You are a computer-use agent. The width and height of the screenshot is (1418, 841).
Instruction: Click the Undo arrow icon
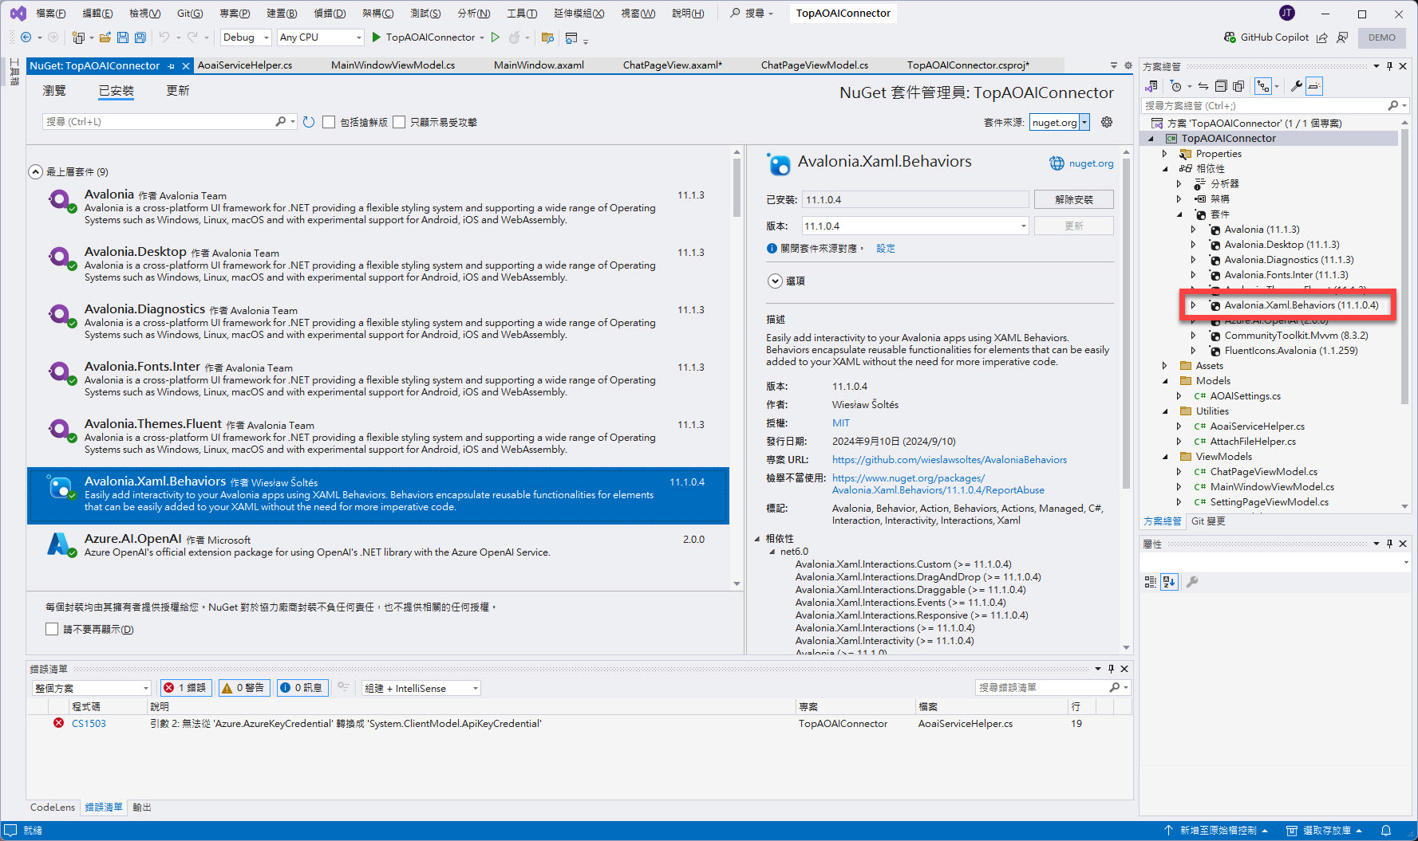(x=164, y=37)
